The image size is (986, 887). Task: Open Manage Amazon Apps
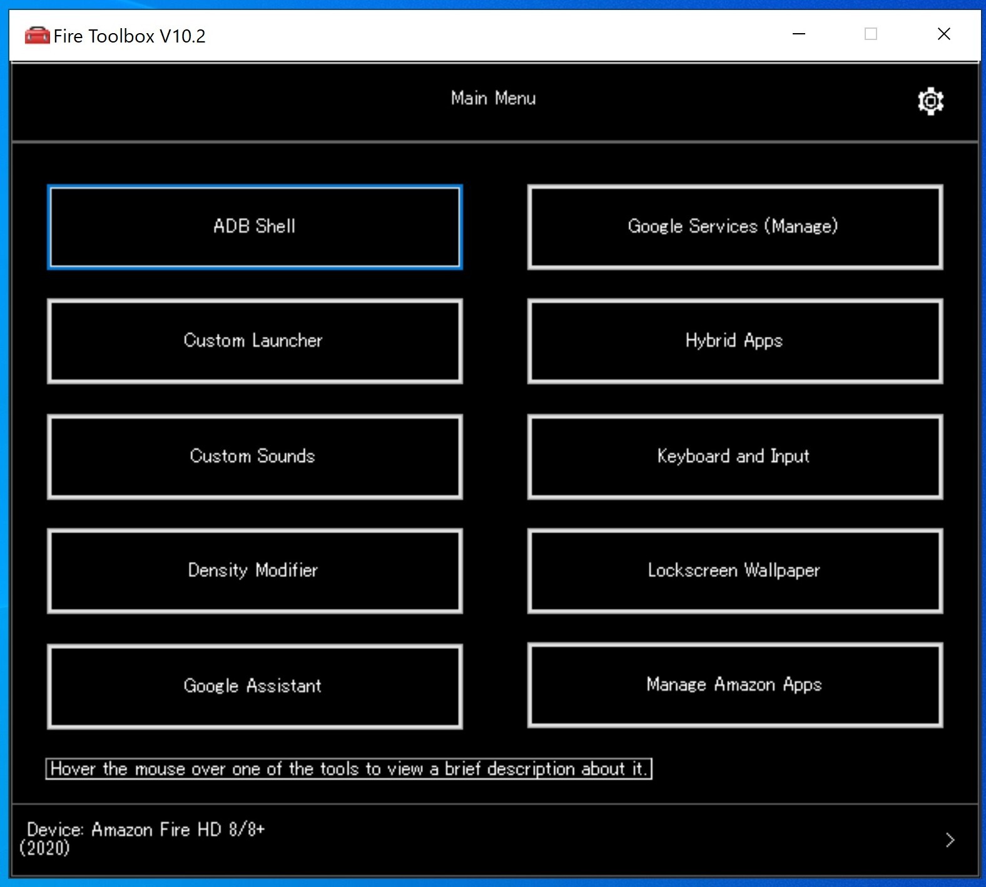[x=735, y=685]
